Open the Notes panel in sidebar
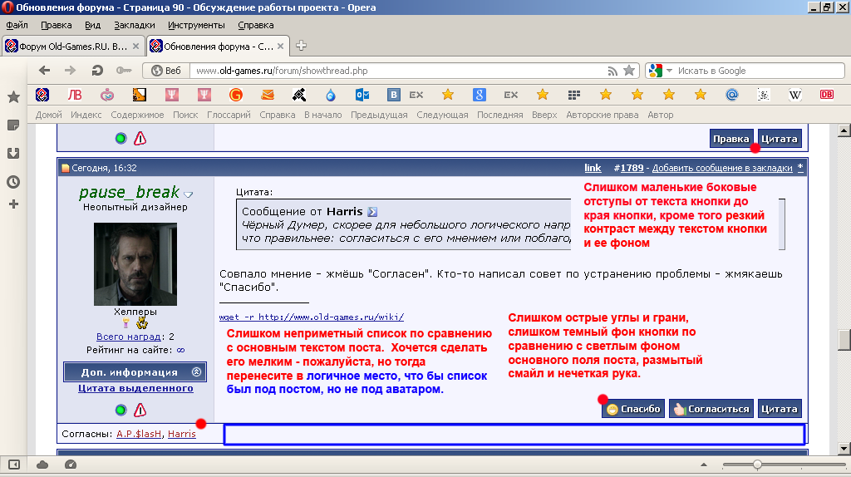 click(x=13, y=125)
